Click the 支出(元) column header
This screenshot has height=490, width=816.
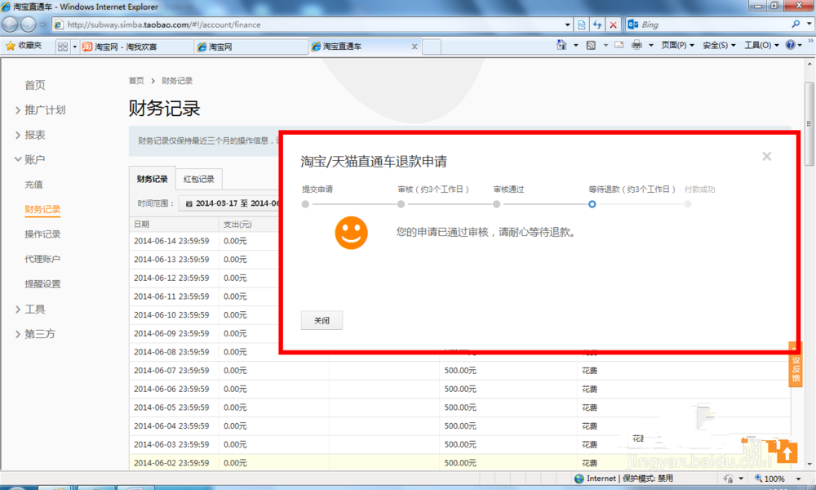(x=237, y=225)
